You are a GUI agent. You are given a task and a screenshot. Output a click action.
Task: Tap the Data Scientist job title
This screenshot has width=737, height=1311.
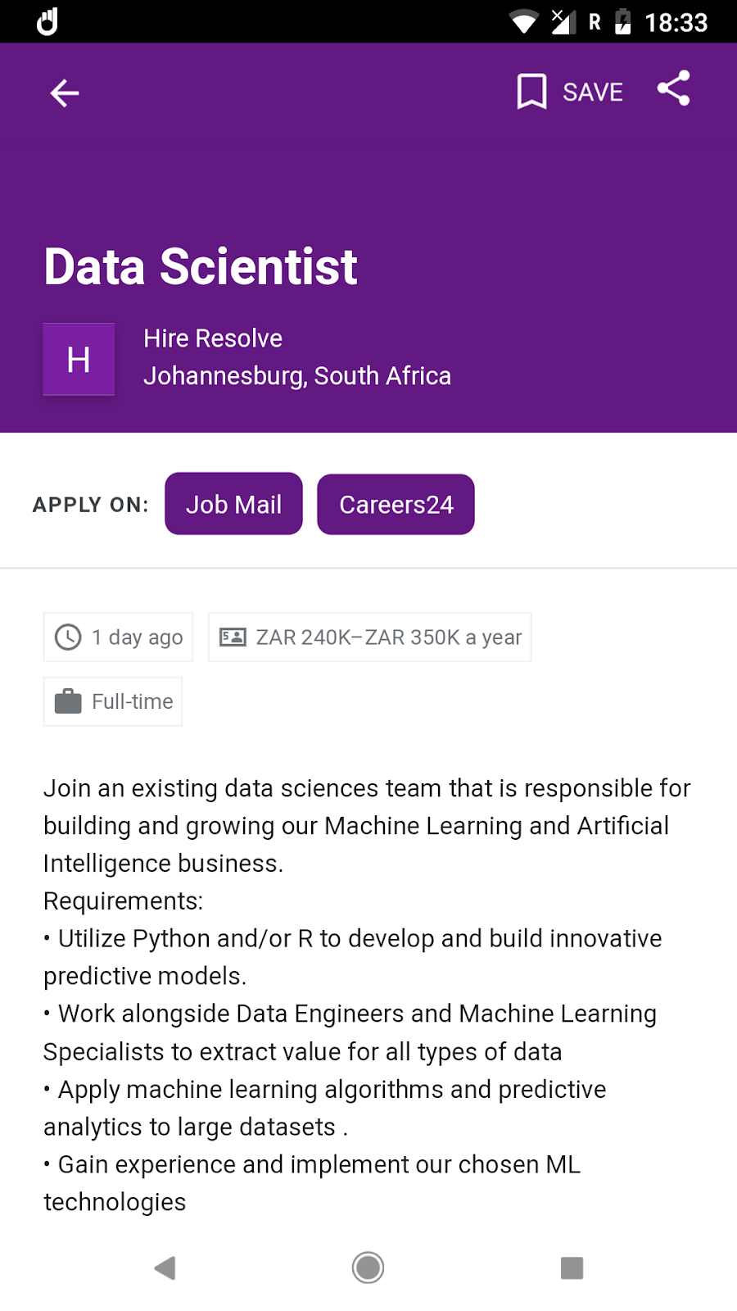coord(201,266)
